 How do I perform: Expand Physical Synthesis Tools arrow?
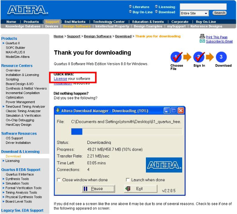[3, 197]
